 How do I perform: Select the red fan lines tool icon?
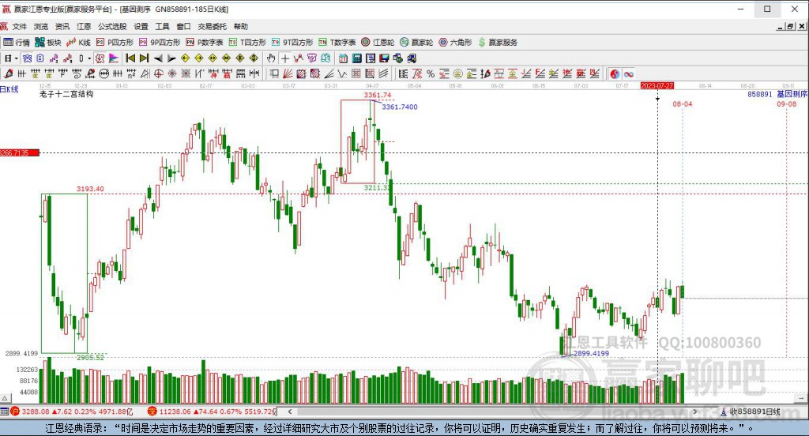click(x=288, y=73)
